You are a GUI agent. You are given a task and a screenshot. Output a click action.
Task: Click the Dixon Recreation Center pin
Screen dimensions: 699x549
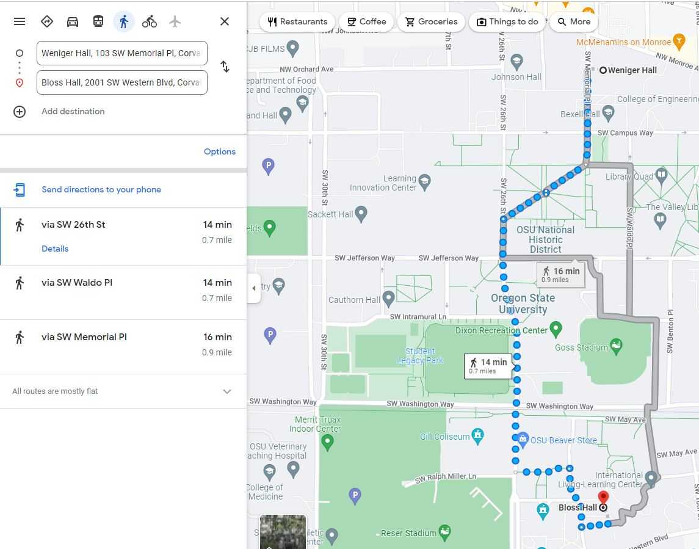click(556, 330)
